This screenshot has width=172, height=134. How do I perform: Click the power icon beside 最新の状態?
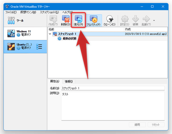click(59, 38)
